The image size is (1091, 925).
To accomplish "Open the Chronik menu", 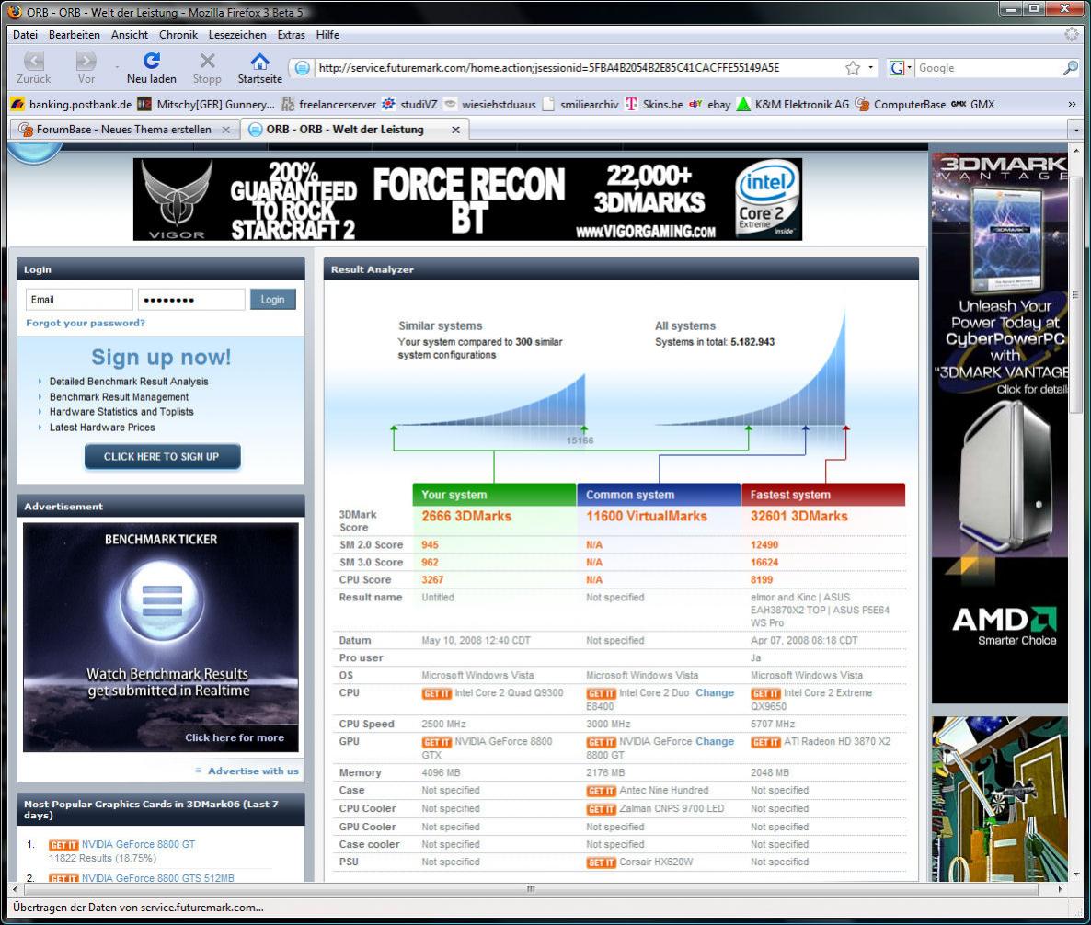I will (178, 35).
